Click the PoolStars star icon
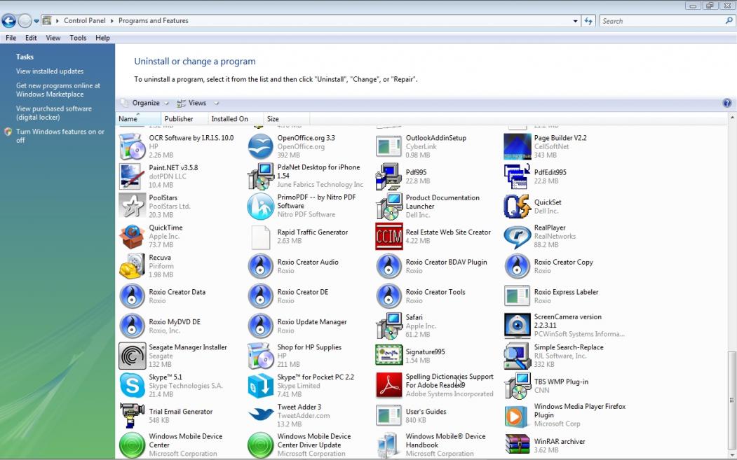 coord(132,206)
